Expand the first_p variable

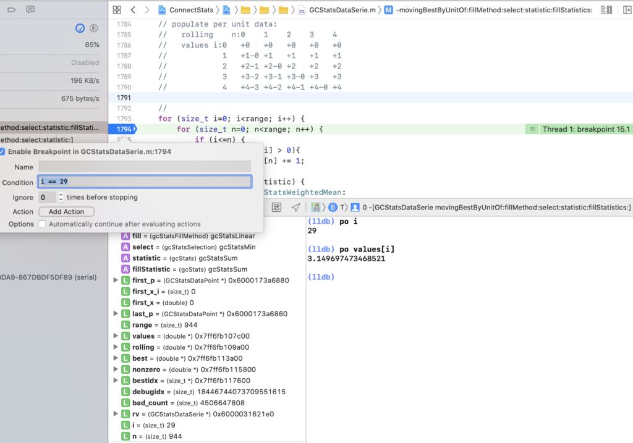[x=116, y=281]
